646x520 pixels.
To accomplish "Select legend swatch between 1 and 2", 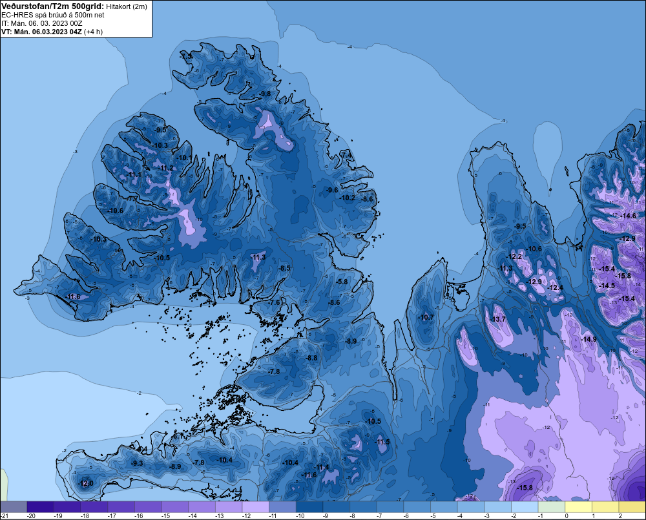I will [x=605, y=506].
